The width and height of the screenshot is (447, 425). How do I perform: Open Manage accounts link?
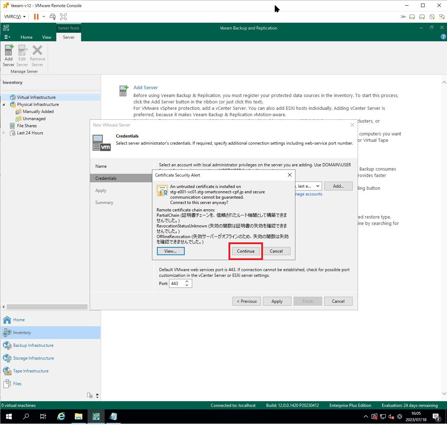point(309,194)
